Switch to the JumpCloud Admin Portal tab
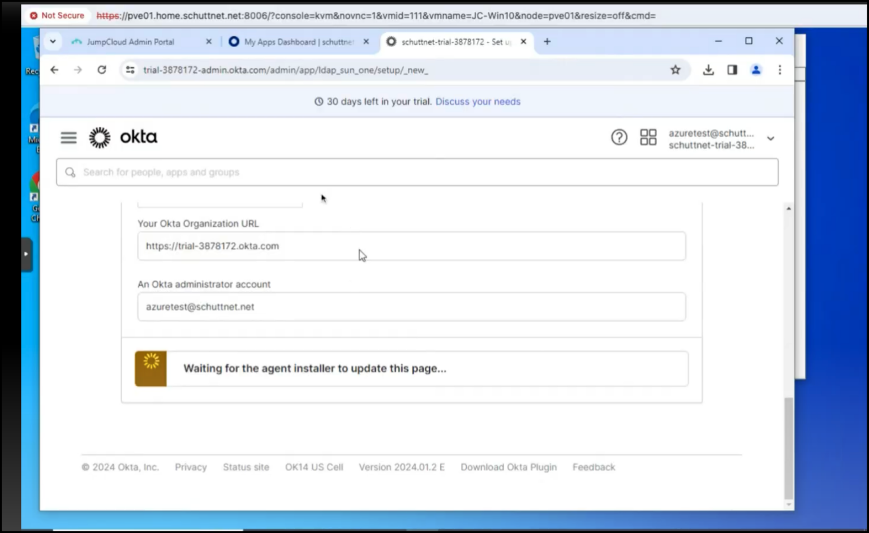 tap(130, 41)
